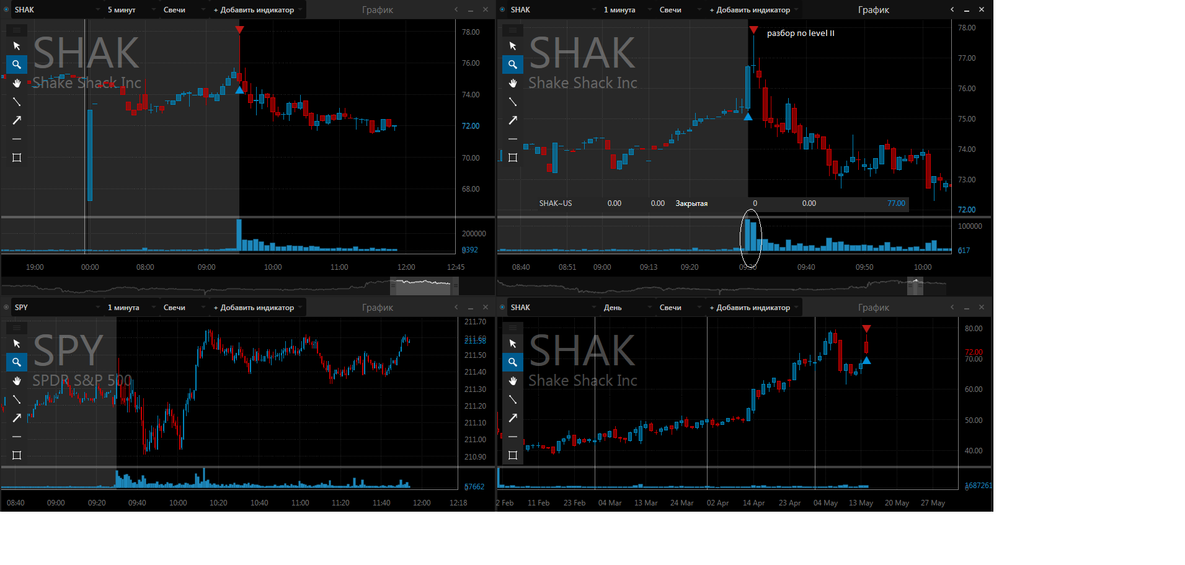Choose rectangle tool in SHAK 1-minute chart
Screen dimensions: 1185x565
coord(513,158)
